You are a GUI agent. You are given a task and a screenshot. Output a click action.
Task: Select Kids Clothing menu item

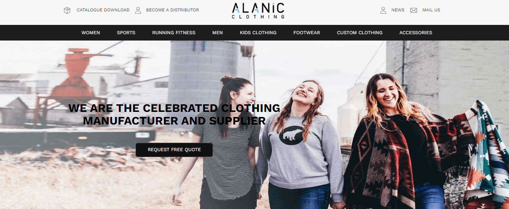pyautogui.click(x=258, y=33)
